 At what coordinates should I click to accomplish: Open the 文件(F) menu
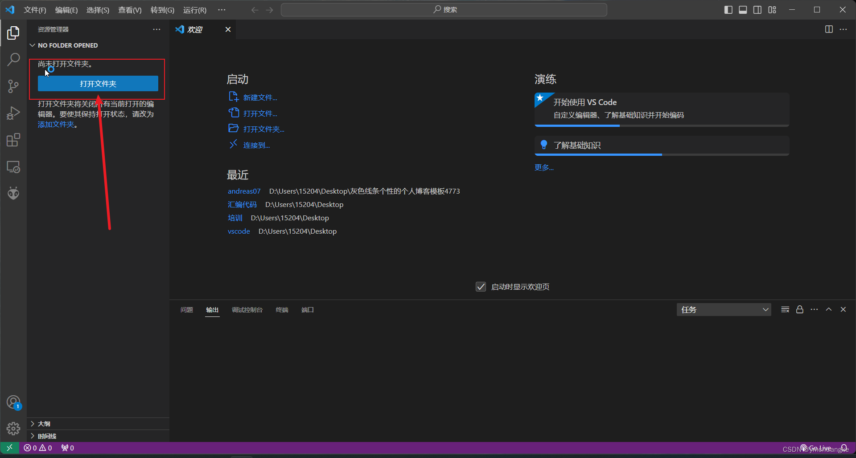tap(35, 10)
